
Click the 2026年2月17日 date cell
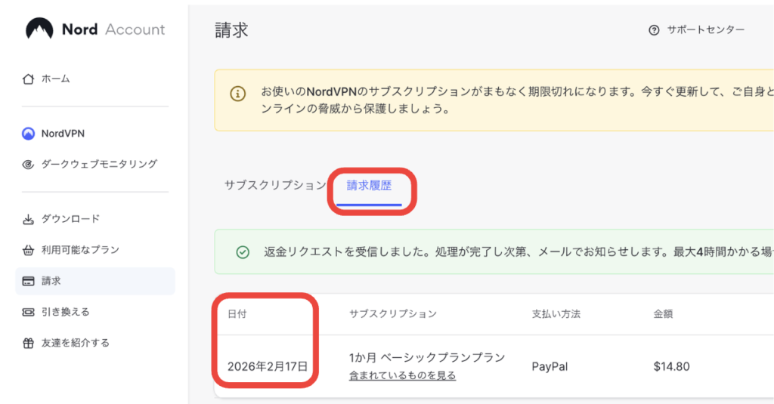pyautogui.click(x=268, y=367)
